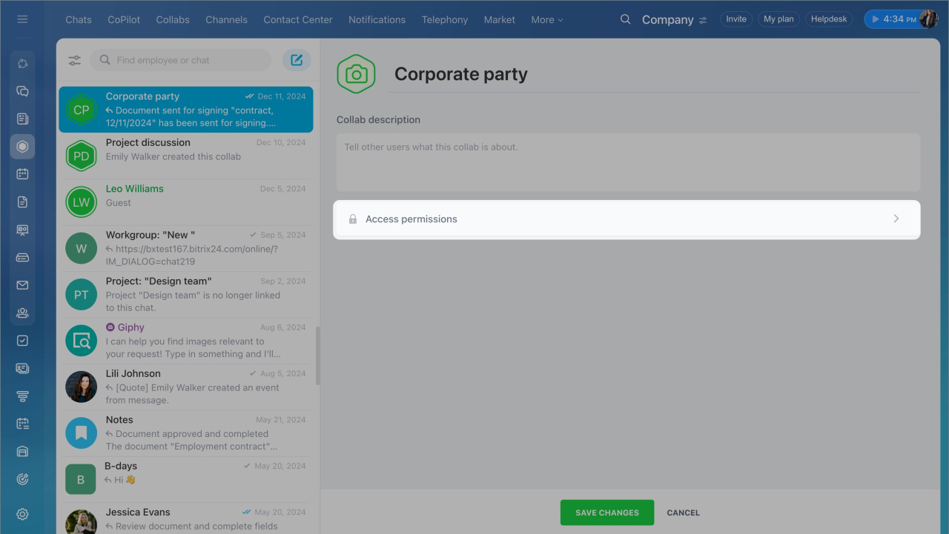Open the mail envelope icon in sidebar

(x=22, y=285)
